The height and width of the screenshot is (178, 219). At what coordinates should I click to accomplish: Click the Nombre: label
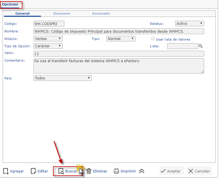tap(12, 31)
